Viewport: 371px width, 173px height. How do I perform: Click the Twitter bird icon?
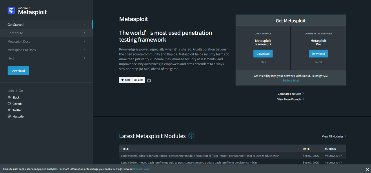[x=9, y=110]
